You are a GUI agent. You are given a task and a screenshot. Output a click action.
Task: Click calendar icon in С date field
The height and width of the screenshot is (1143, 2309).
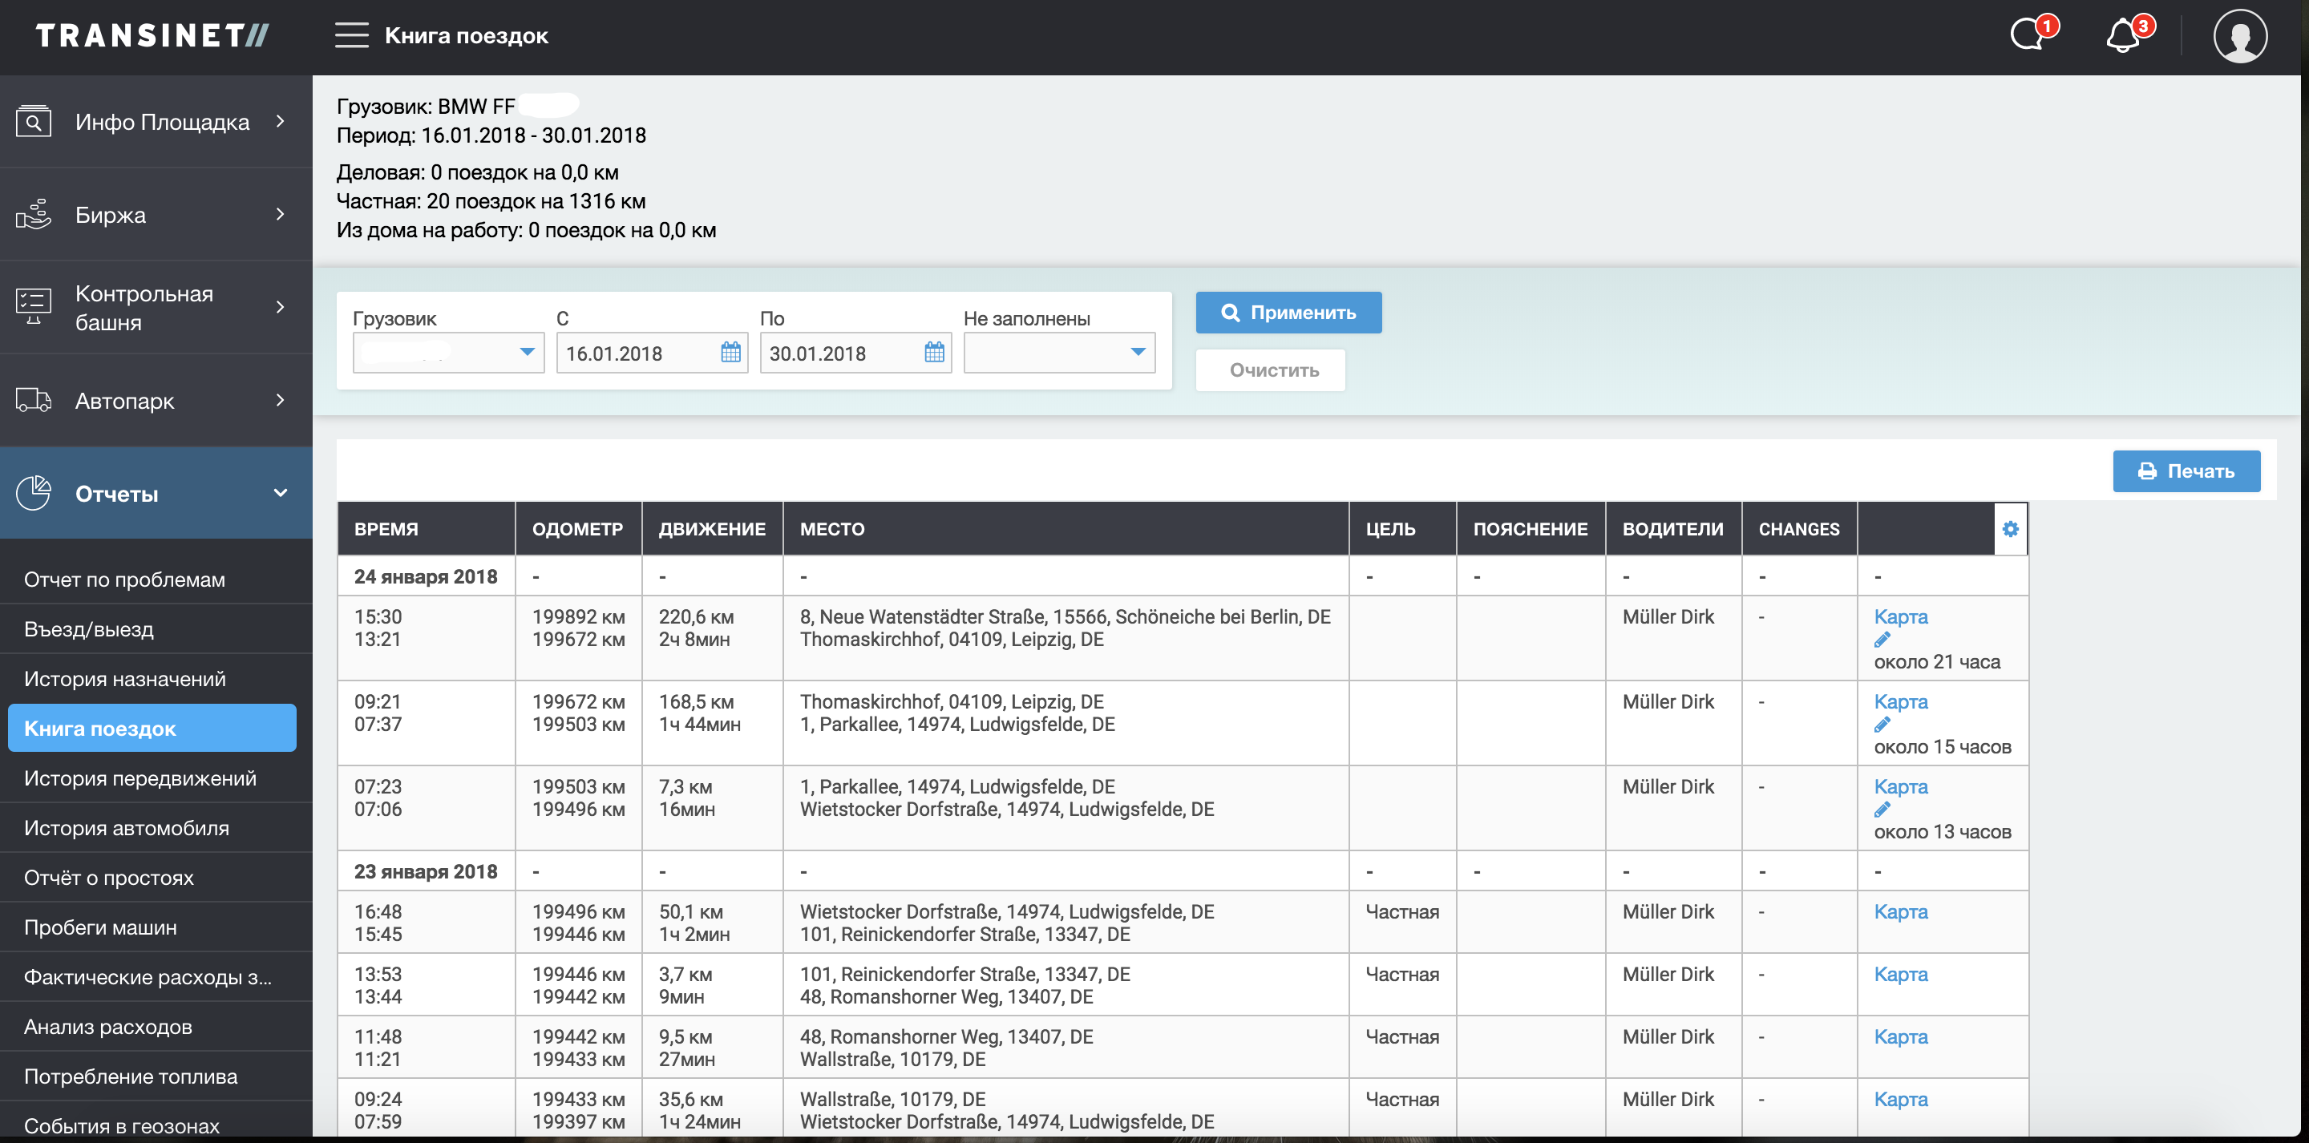[x=730, y=353]
